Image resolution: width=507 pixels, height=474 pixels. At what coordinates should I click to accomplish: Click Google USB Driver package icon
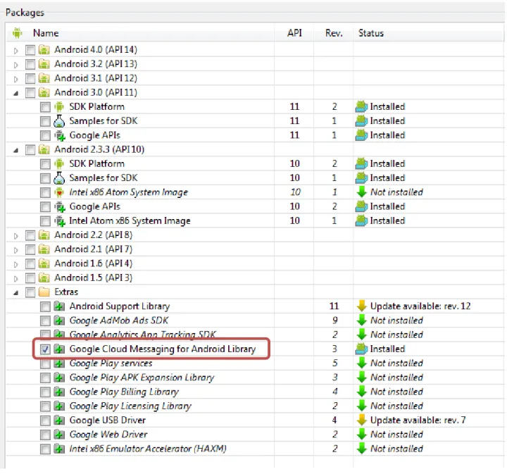point(59,420)
